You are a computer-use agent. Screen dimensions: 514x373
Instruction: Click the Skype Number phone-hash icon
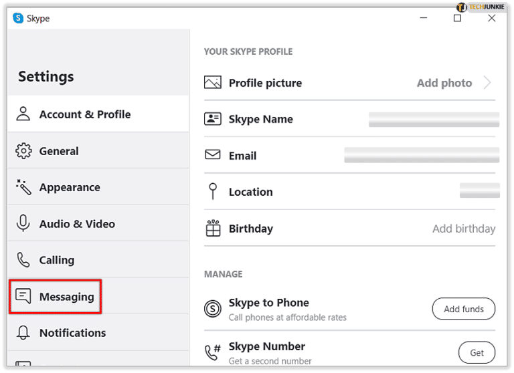coord(213,352)
